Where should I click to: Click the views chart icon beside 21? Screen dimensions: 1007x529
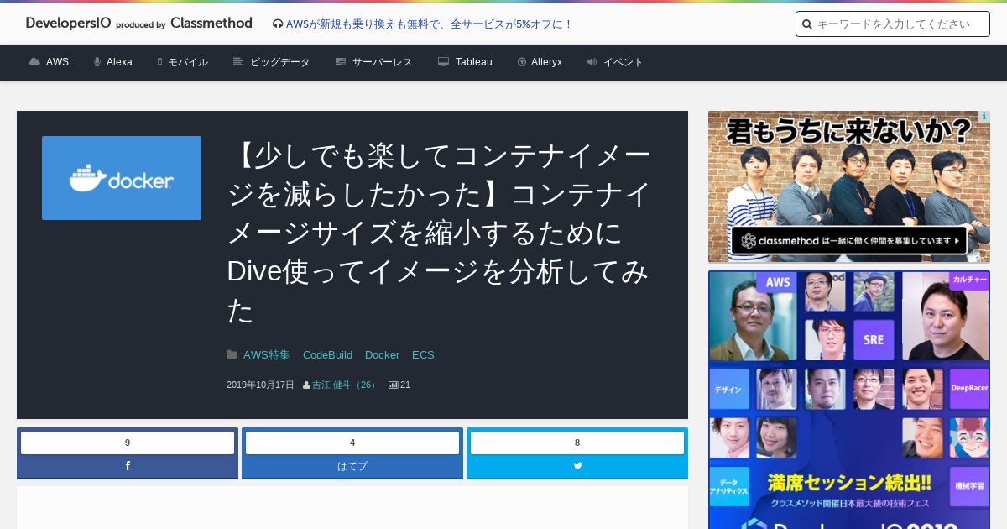tap(393, 385)
